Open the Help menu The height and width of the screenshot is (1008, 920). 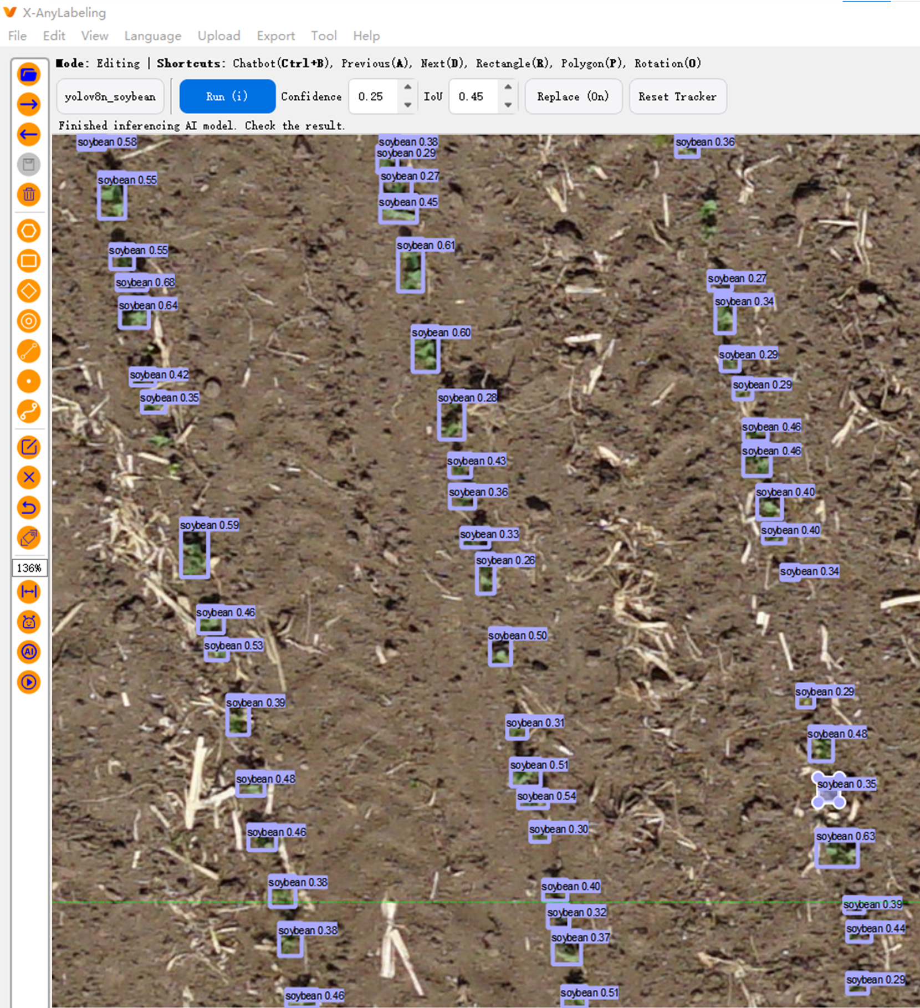tap(366, 36)
